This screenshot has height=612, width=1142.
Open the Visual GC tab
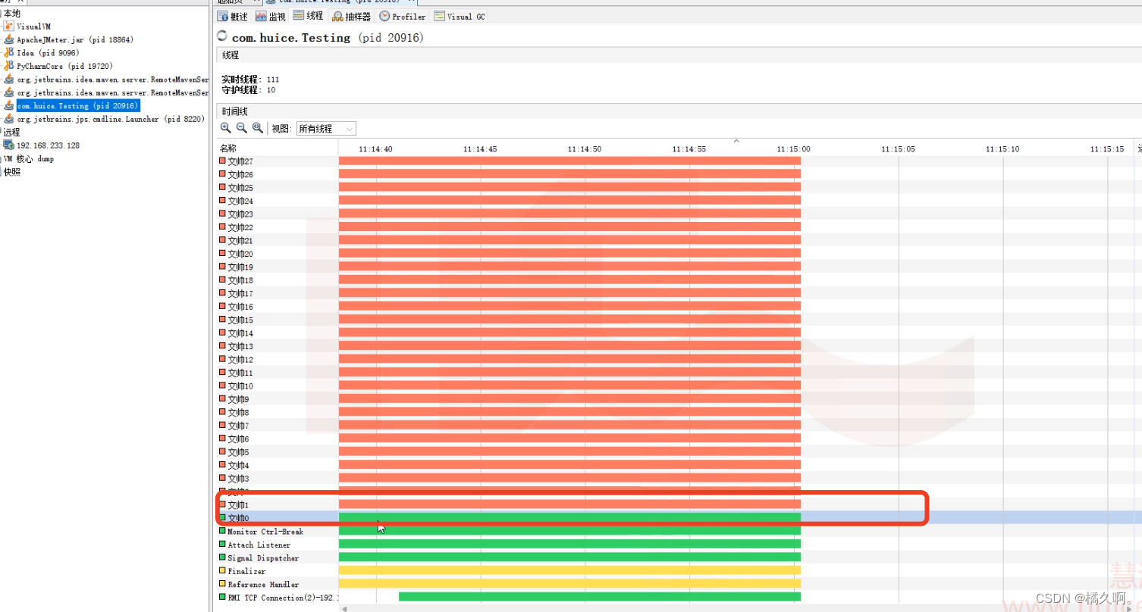(460, 16)
